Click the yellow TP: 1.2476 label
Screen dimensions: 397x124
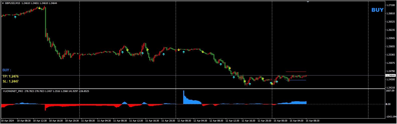pyautogui.click(x=11, y=76)
